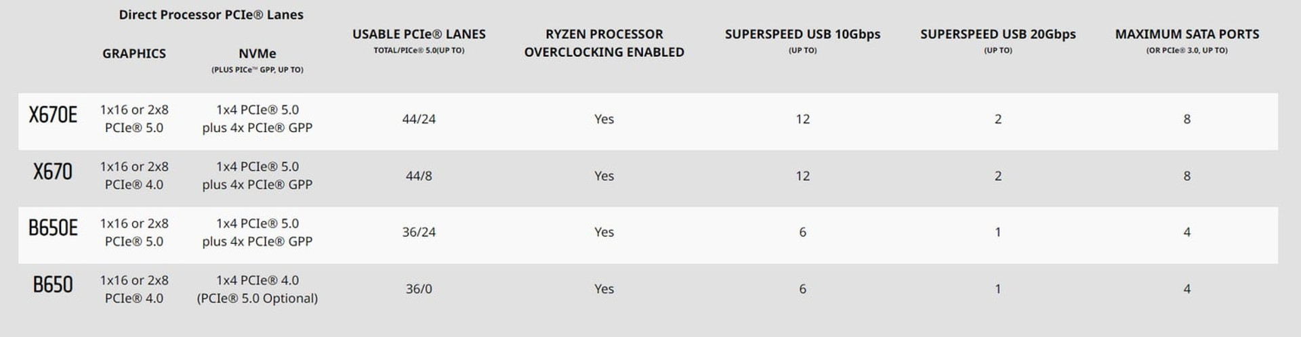1301x337 pixels.
Task: Select the X670E overclocking Yes cell
Action: click(x=604, y=119)
